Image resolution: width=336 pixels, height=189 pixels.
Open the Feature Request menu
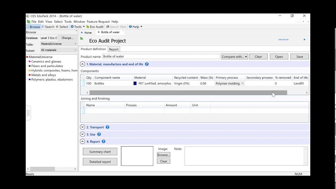click(98, 22)
